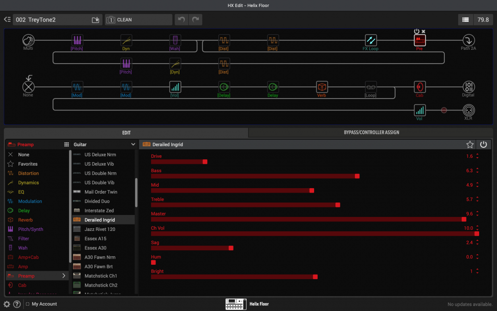Screen dimensions: 497x311
Task: Select the EDIT tab
Action: pyautogui.click(x=126, y=132)
